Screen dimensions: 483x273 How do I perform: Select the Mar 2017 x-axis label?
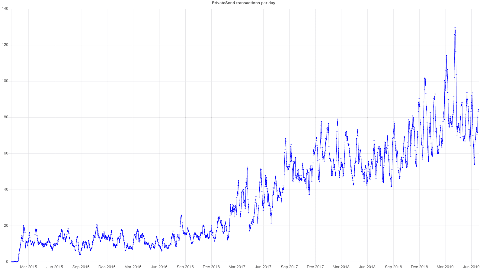[237, 267]
